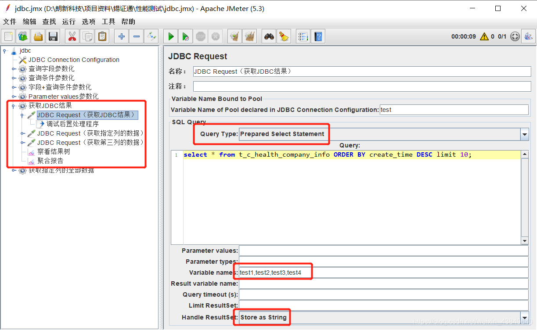Open the 文件 menu
This screenshot has height=330, width=537.
[10, 22]
